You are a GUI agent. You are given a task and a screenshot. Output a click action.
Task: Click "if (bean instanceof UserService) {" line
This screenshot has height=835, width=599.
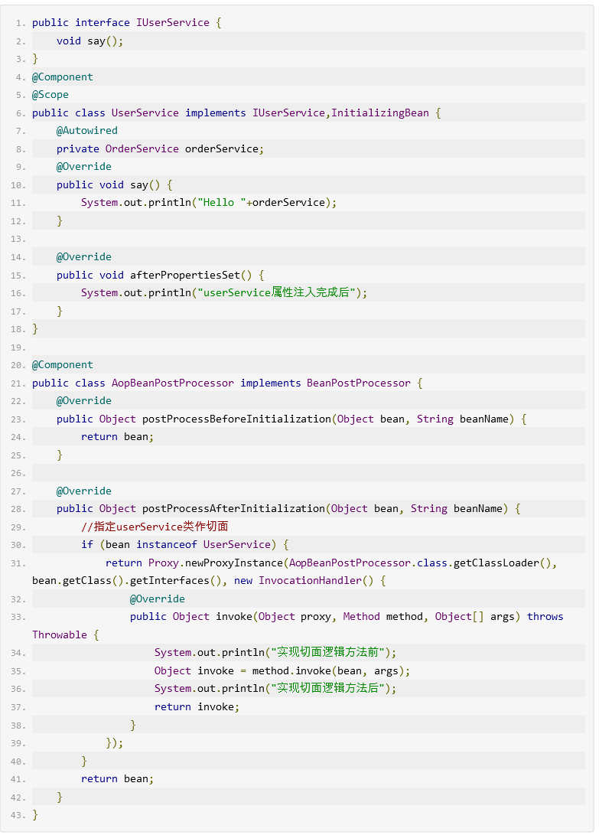tap(185, 544)
